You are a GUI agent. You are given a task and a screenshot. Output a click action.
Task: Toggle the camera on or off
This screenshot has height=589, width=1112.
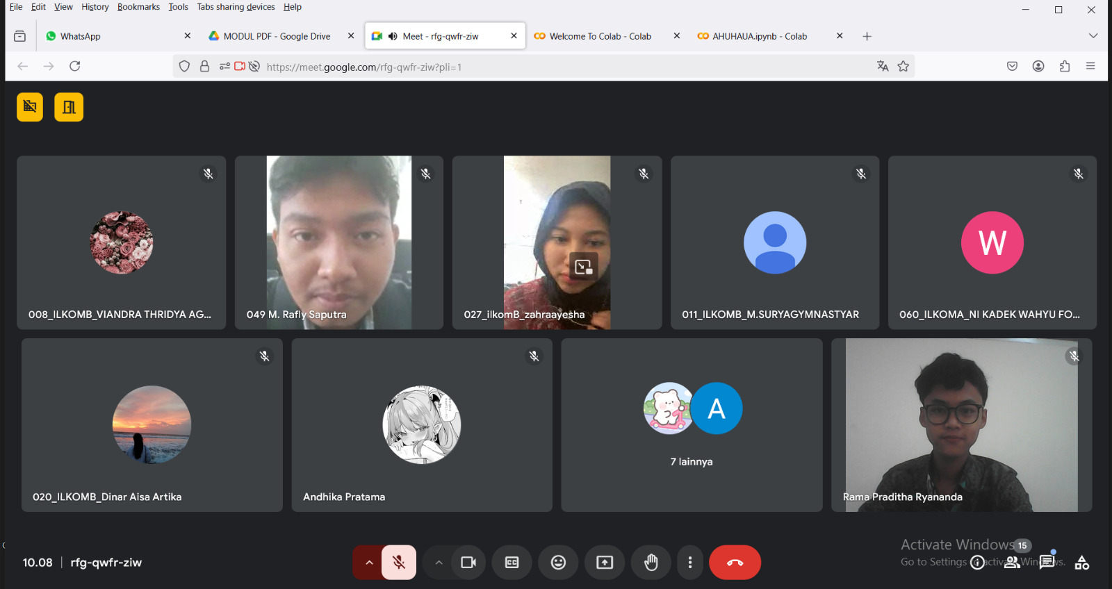(468, 563)
